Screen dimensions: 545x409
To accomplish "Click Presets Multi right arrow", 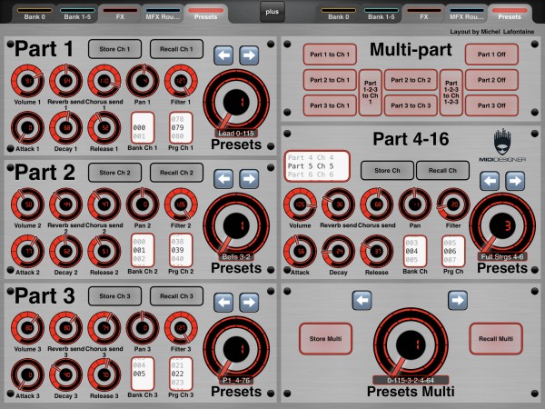I will click(x=458, y=300).
